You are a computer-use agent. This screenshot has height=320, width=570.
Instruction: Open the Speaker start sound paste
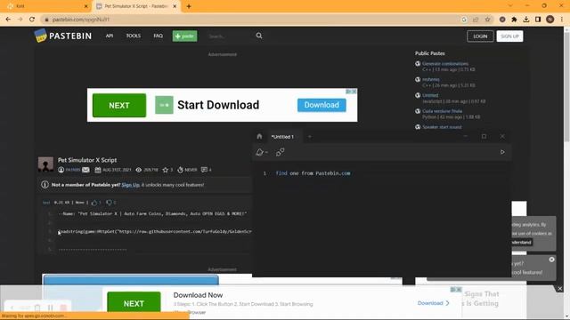click(442, 127)
